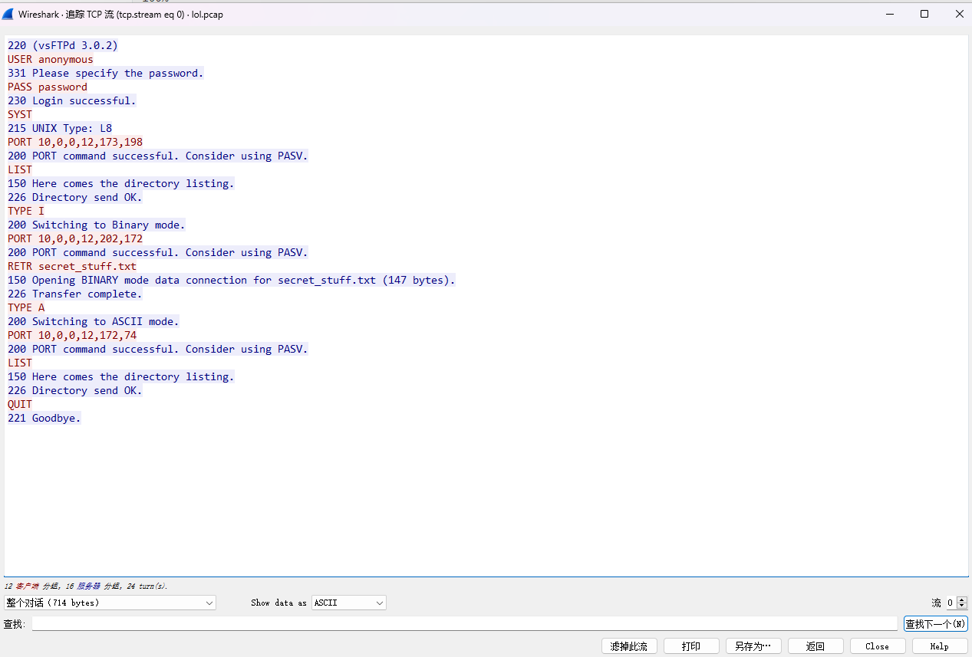Maximize the Follow TCP Stream window
The width and height of the screenshot is (972, 657).
point(924,14)
